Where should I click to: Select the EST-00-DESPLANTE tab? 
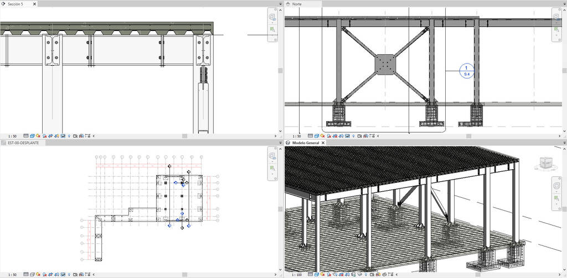pos(23,143)
